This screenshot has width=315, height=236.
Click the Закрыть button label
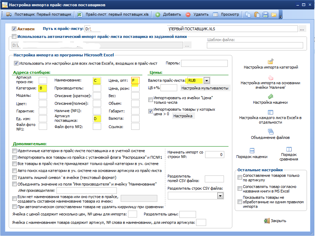[x=278, y=221]
